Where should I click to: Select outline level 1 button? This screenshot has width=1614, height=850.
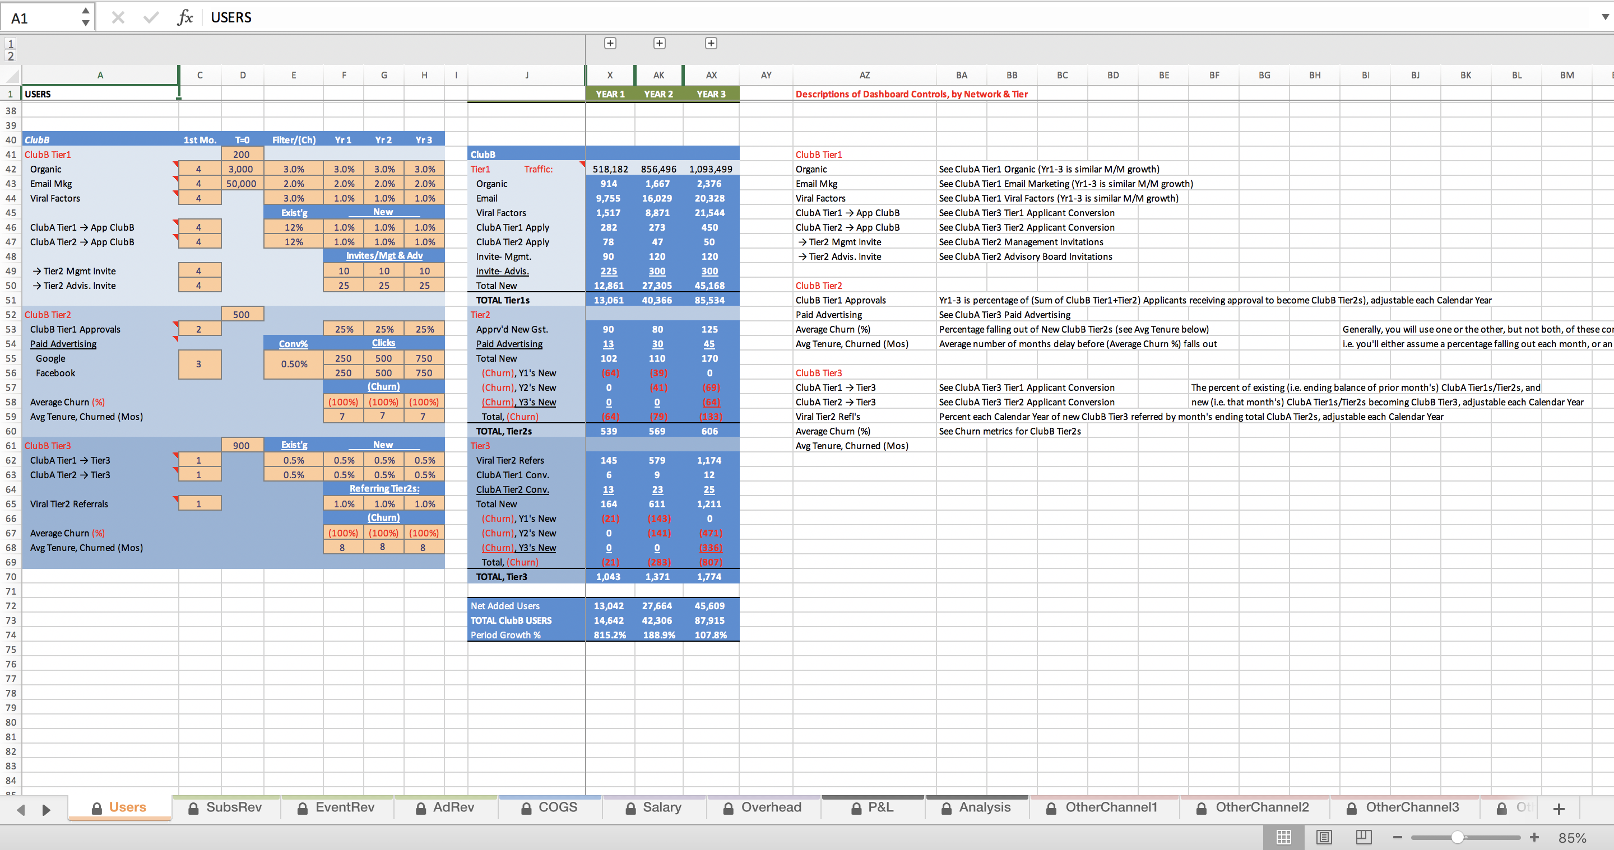pos(11,44)
